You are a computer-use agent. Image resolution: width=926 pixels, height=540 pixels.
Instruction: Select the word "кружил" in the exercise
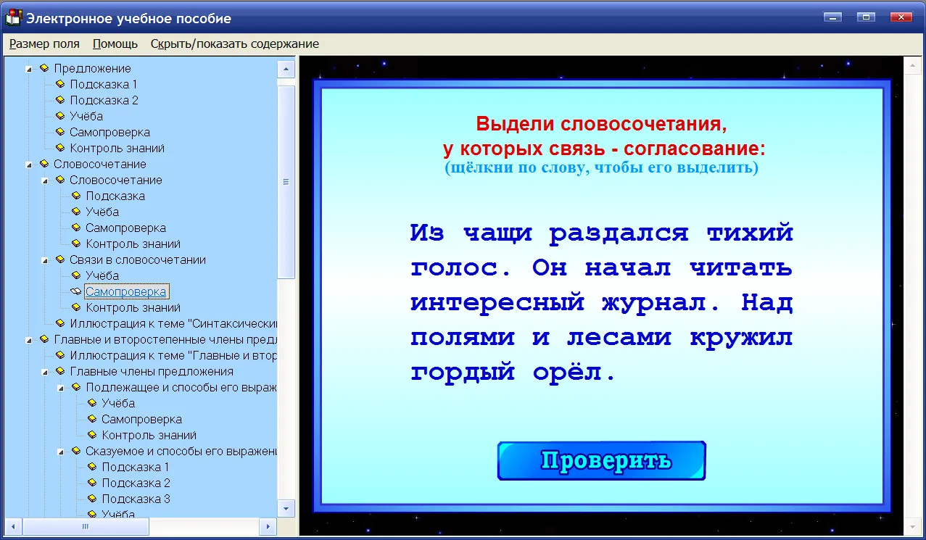(x=741, y=338)
